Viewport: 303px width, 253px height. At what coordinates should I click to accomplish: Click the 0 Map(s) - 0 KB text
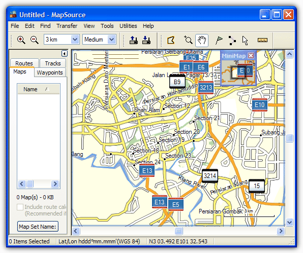[35, 197]
